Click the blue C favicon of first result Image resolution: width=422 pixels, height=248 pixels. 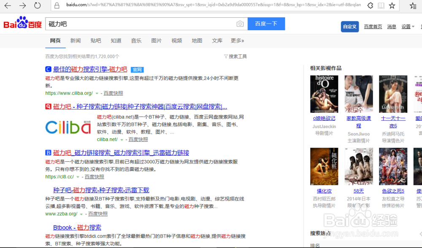point(48,69)
